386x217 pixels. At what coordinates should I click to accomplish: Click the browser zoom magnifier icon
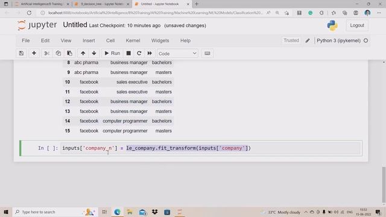[x=277, y=13]
